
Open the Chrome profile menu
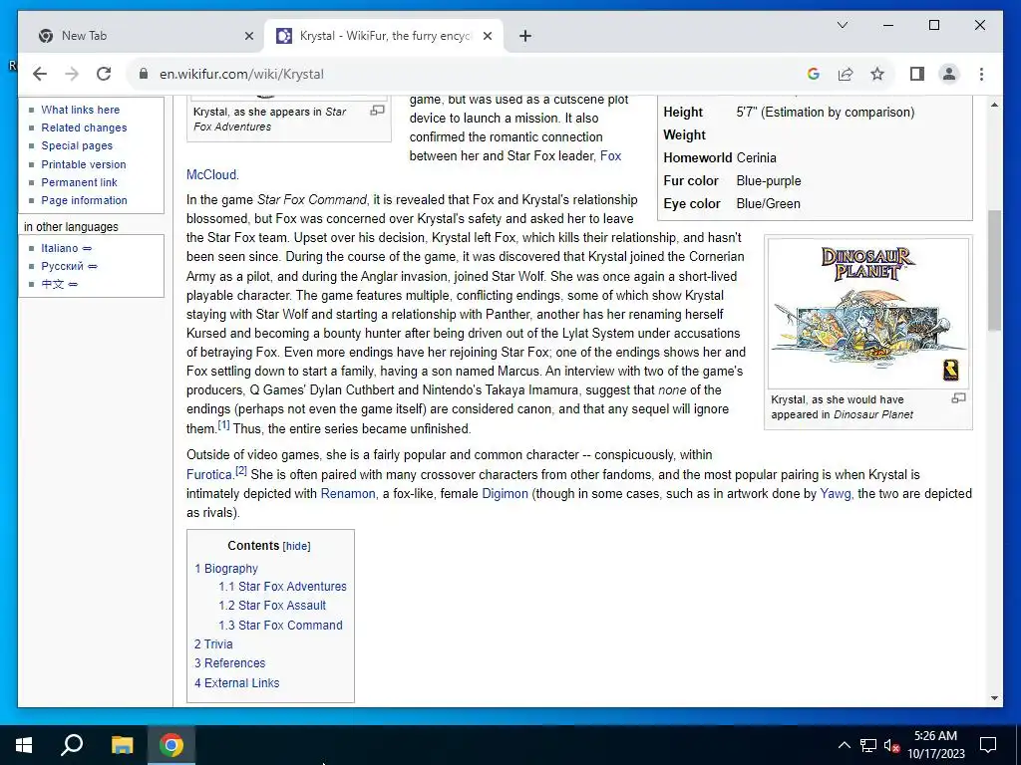949,74
